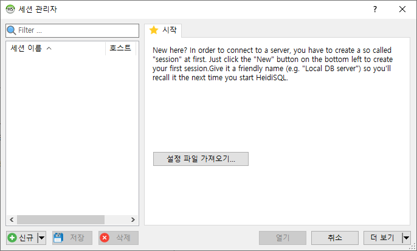
Task: Open the dropdown arrow beside 더 보기
Action: (406, 238)
